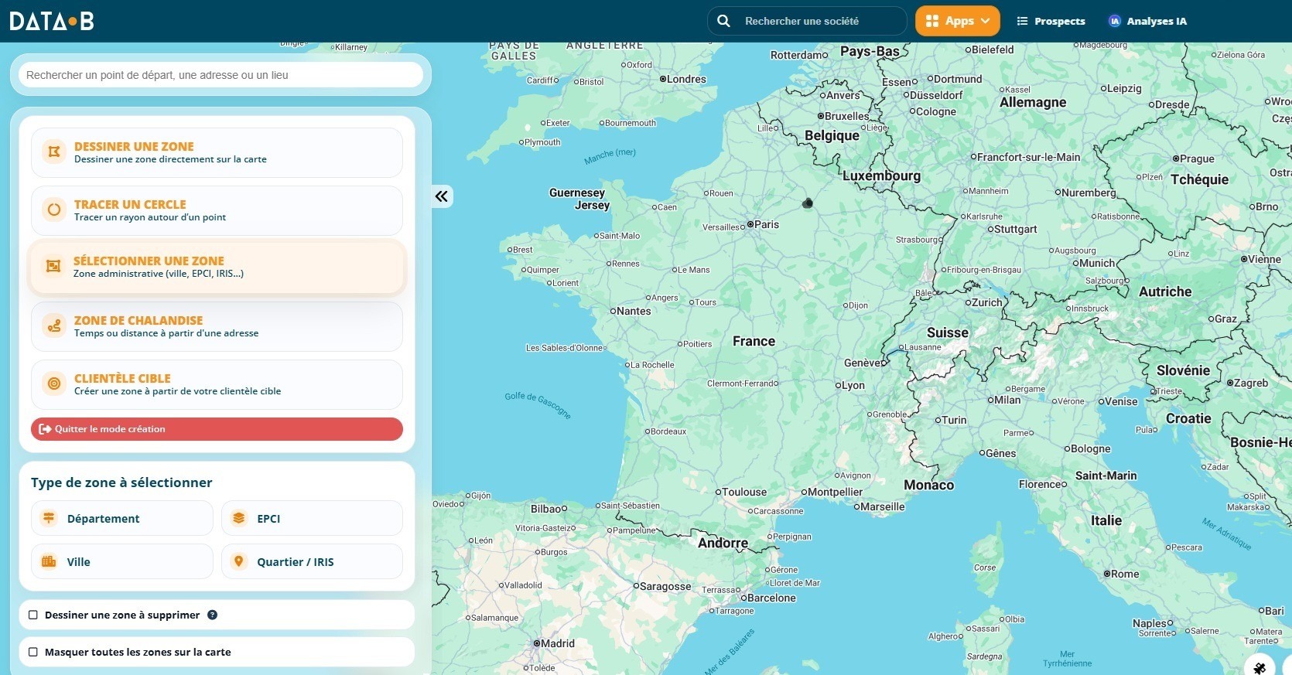The width and height of the screenshot is (1292, 675).
Task: Select the Dessiner une zone option
Action: tap(217, 152)
